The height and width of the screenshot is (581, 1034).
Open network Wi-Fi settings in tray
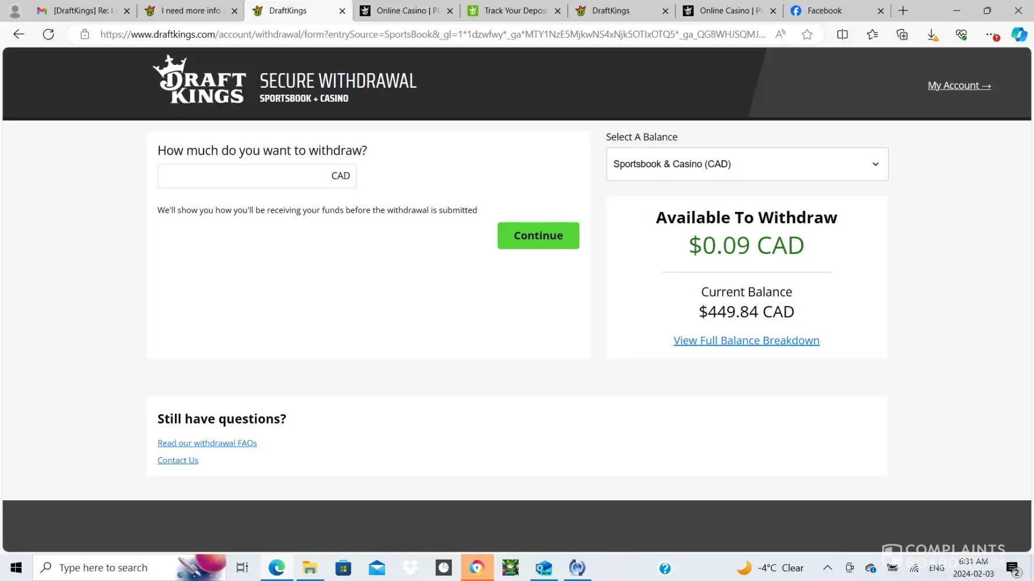[914, 568]
